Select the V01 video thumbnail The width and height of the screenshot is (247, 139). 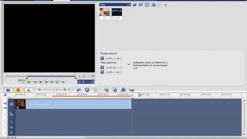point(105,14)
